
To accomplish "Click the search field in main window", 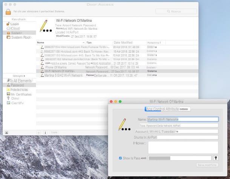I will (176, 11).
